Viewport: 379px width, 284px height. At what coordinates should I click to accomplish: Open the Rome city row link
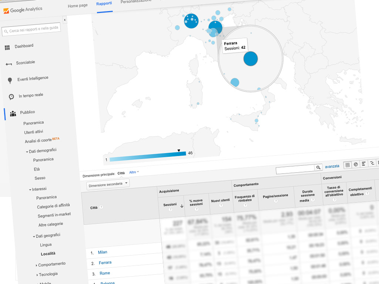105,273
